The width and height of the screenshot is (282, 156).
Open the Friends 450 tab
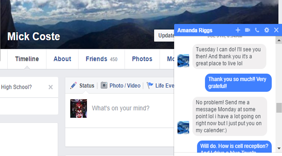101,59
